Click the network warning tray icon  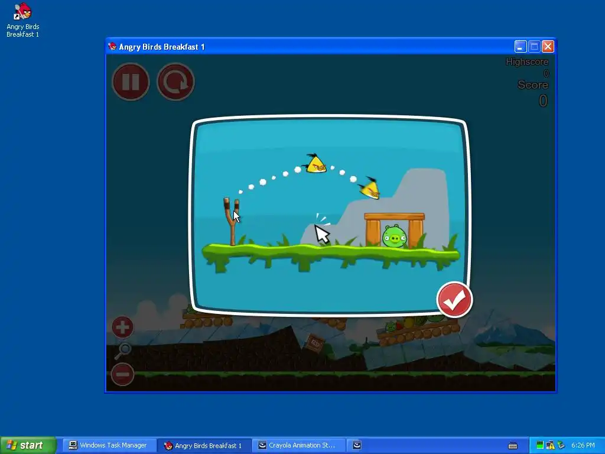point(550,446)
